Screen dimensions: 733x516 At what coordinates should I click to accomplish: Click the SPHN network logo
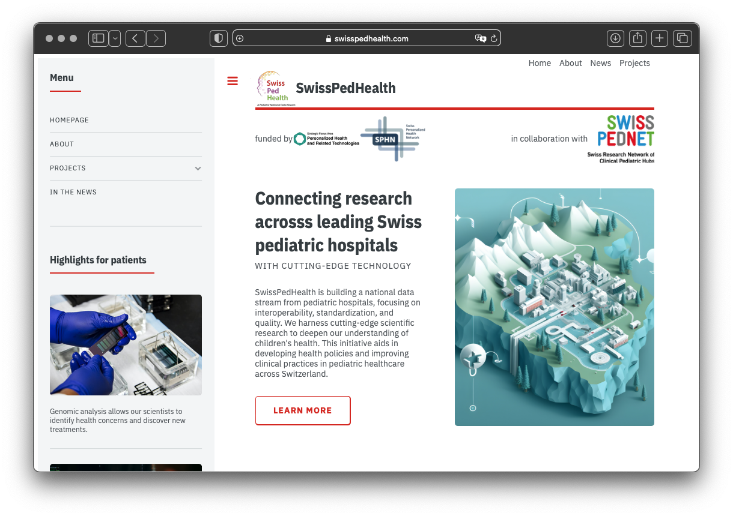pos(392,139)
